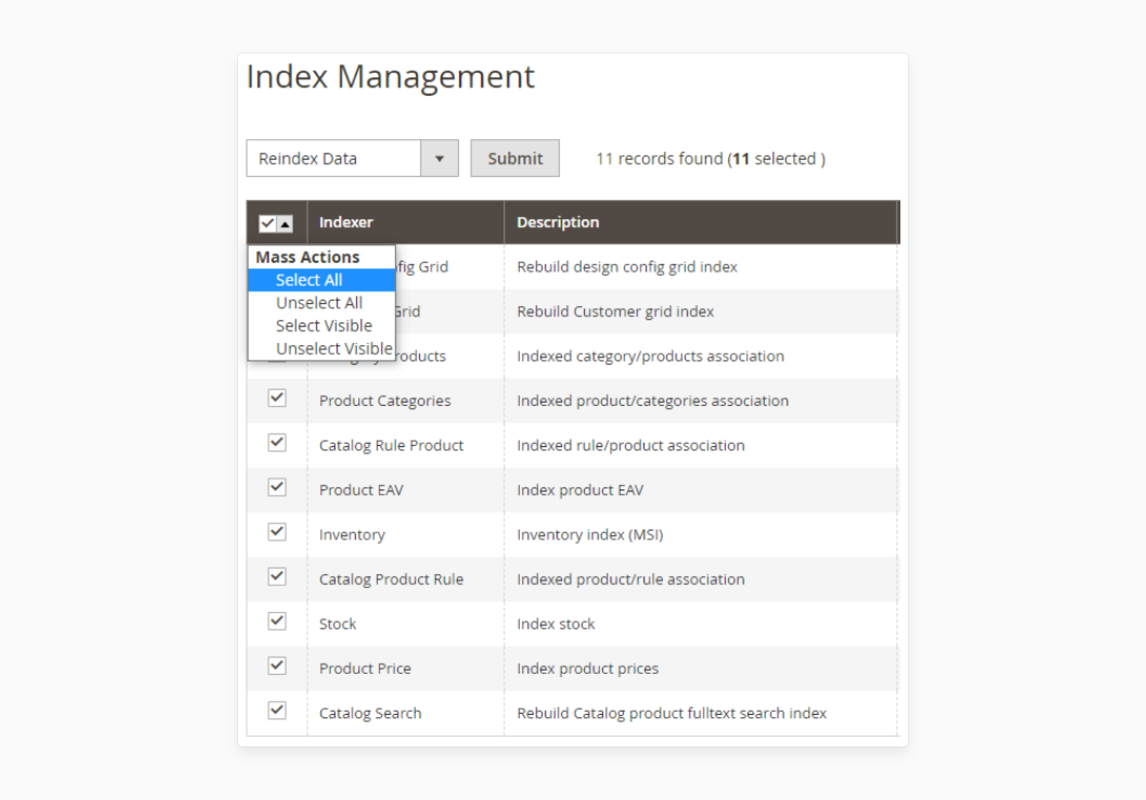Uncheck the Catalog Search checkbox

pos(277,711)
